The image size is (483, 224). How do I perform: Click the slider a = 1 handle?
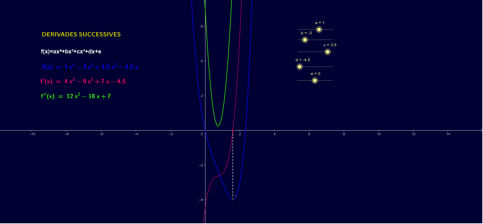pos(319,29)
